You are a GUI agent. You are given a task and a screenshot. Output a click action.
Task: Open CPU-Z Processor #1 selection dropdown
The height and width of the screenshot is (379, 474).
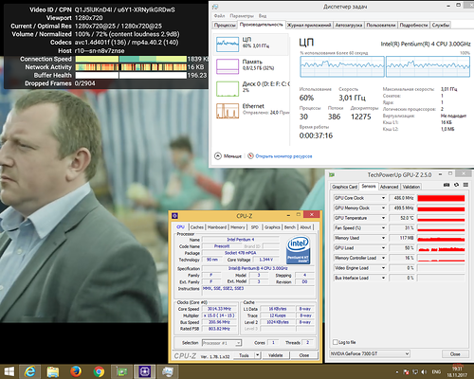tap(222, 343)
